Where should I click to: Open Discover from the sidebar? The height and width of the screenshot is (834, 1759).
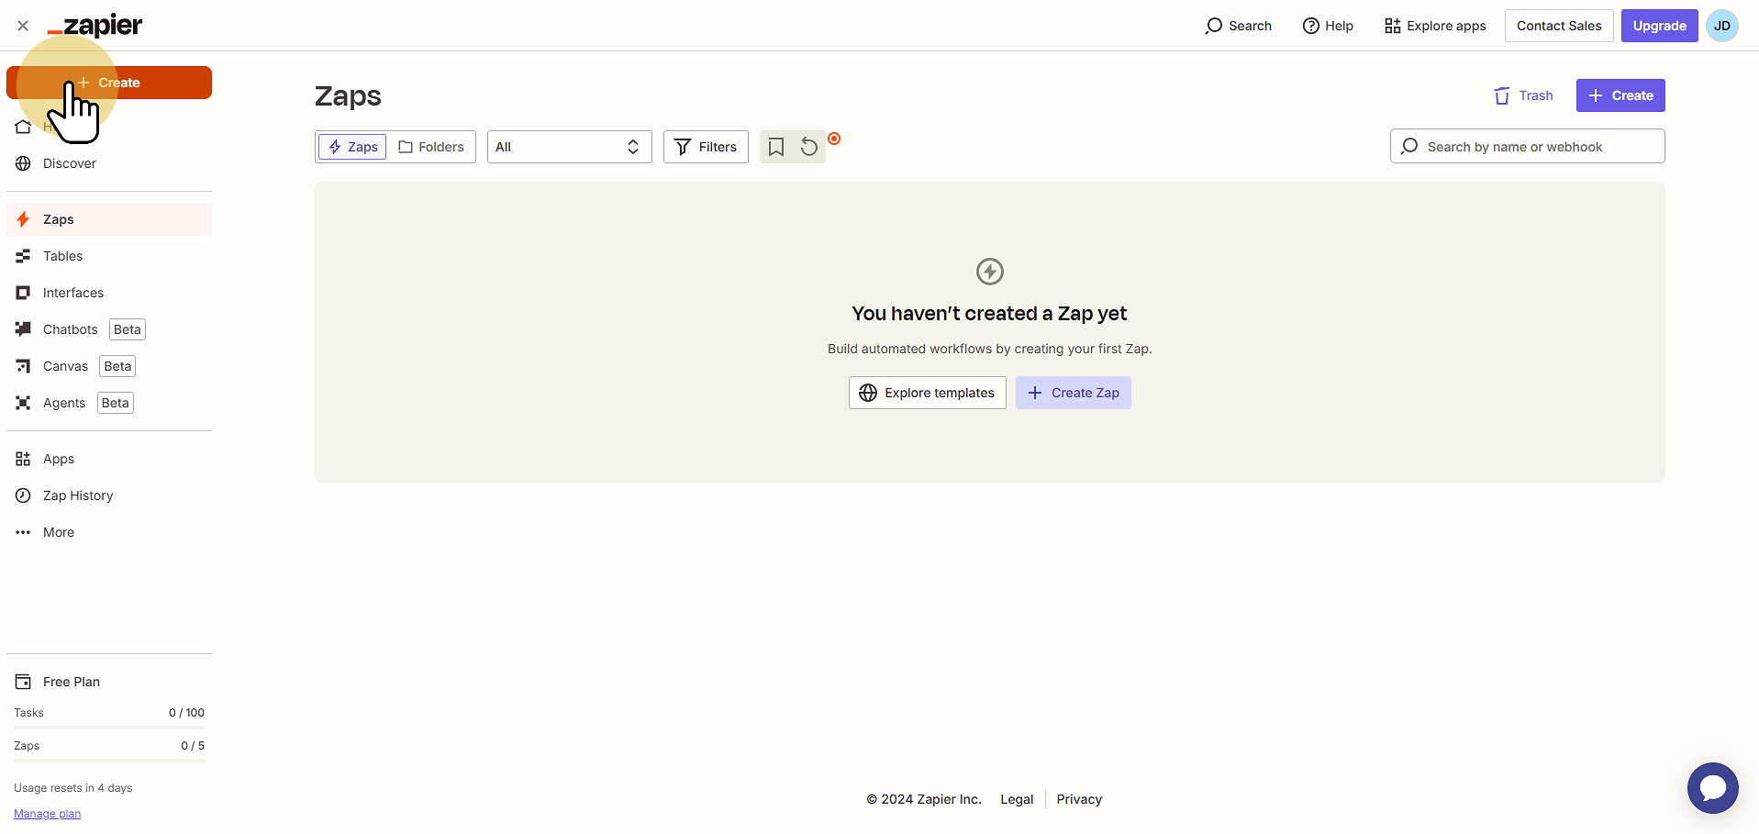(x=109, y=163)
